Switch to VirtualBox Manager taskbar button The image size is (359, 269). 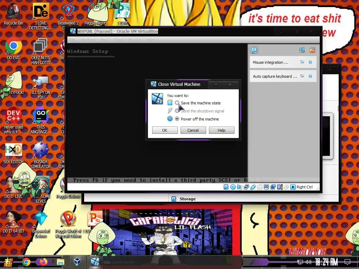[77, 262]
